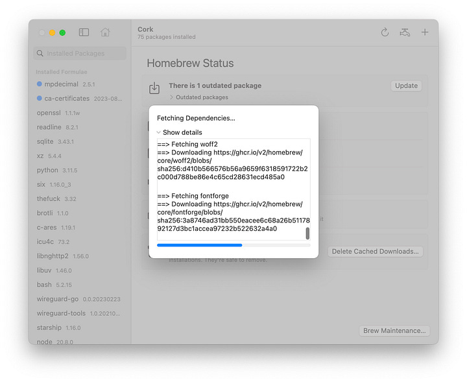
Task: Click the Fetching fontforge log line
Action: pyautogui.click(x=193, y=196)
